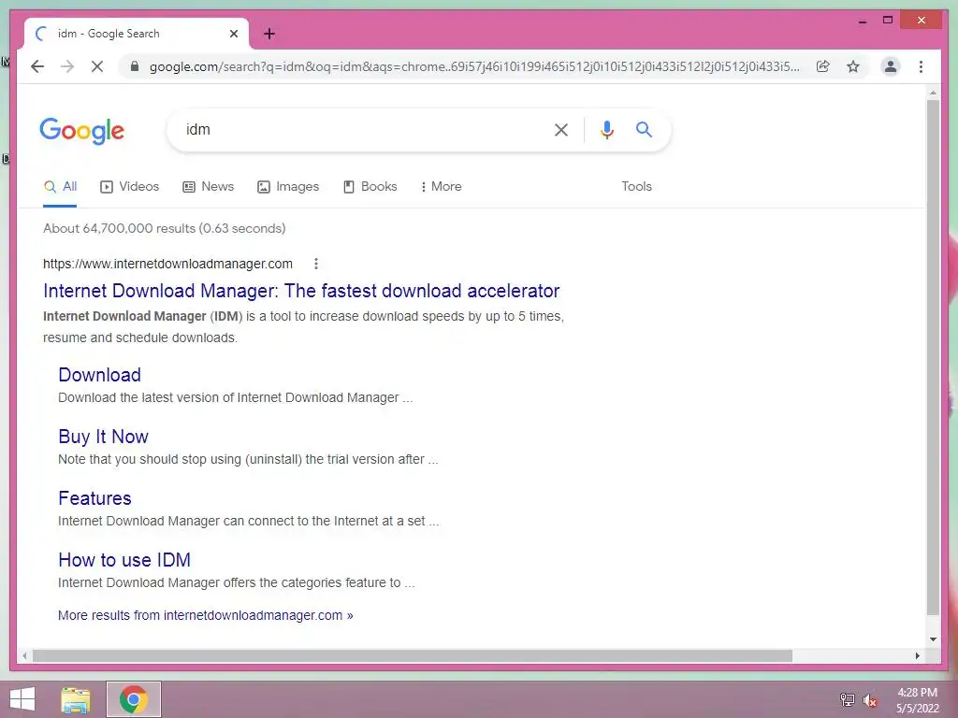Click the snippet 'Download the latest version of Internet Download Manager'
The width and height of the screenshot is (958, 718).
[x=235, y=397]
